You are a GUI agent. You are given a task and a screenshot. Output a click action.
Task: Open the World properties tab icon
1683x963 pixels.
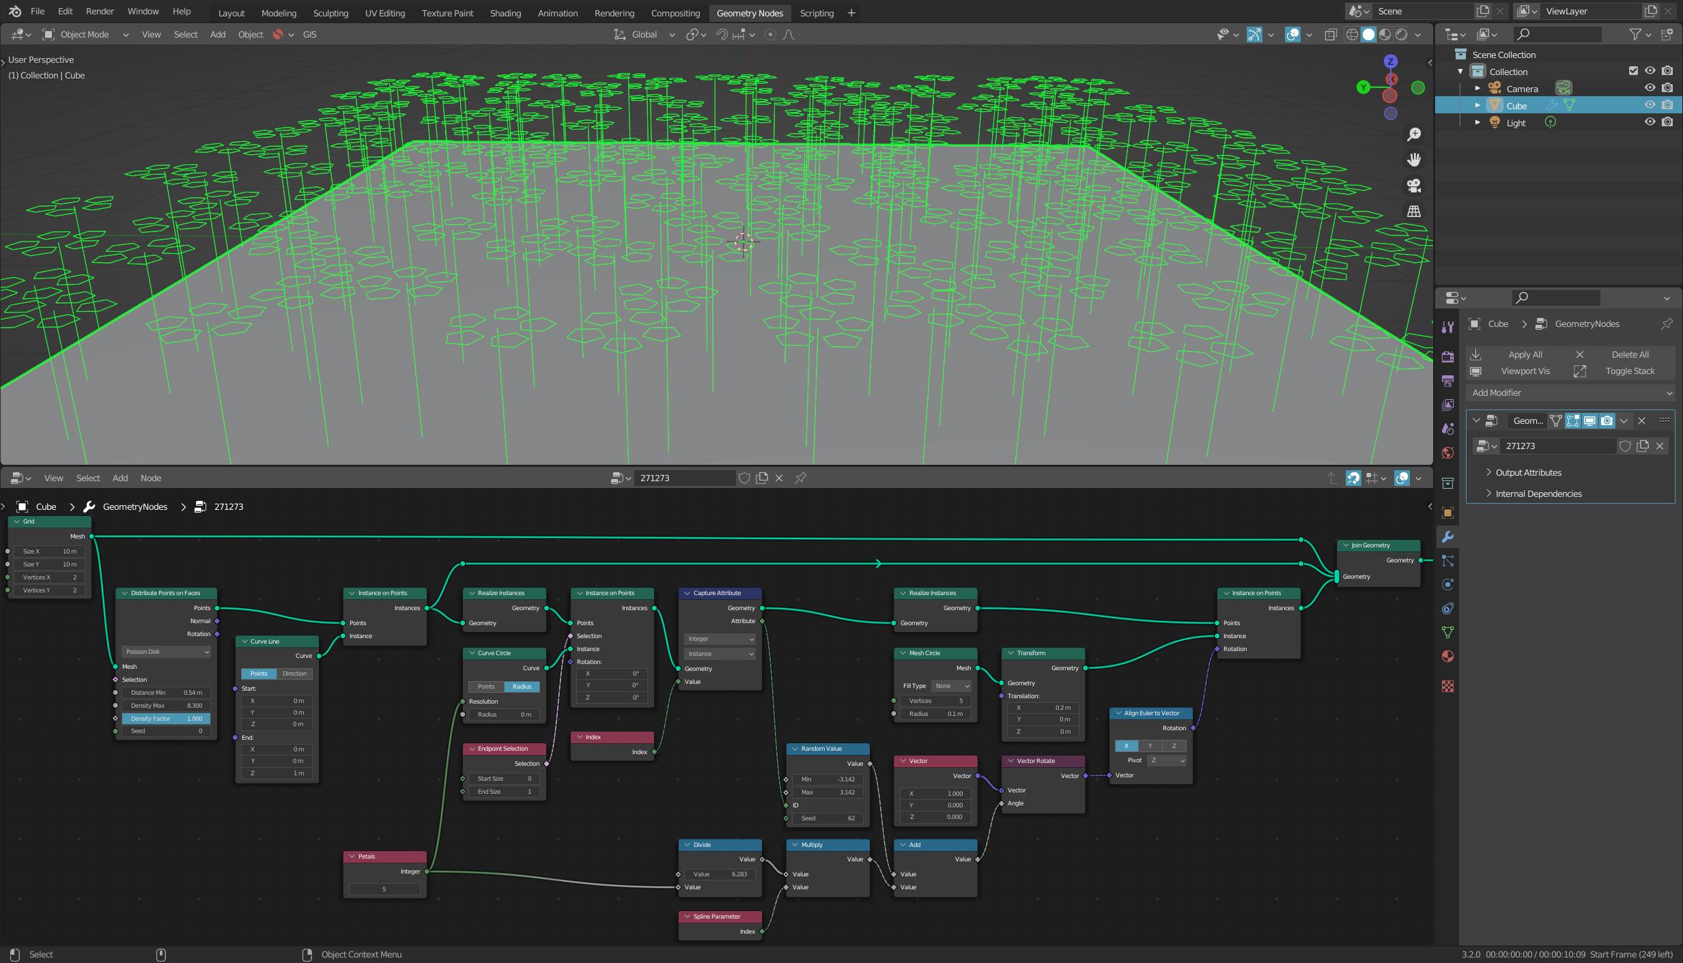pyautogui.click(x=1447, y=453)
